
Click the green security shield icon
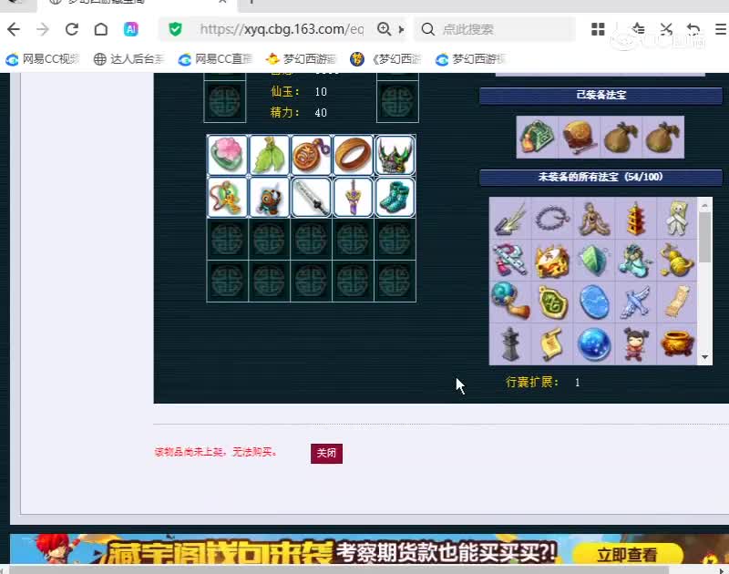coord(175,29)
